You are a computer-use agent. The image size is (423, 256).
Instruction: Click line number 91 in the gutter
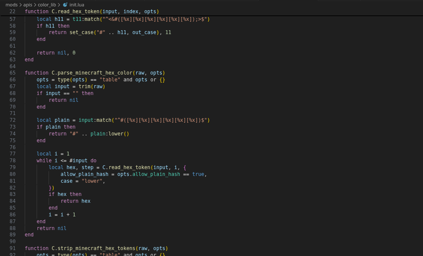[12, 248]
